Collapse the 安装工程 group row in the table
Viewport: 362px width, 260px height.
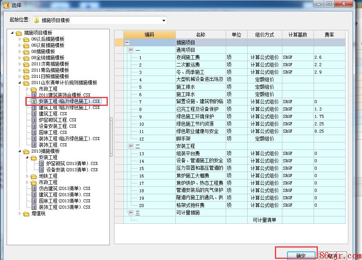point(131,146)
